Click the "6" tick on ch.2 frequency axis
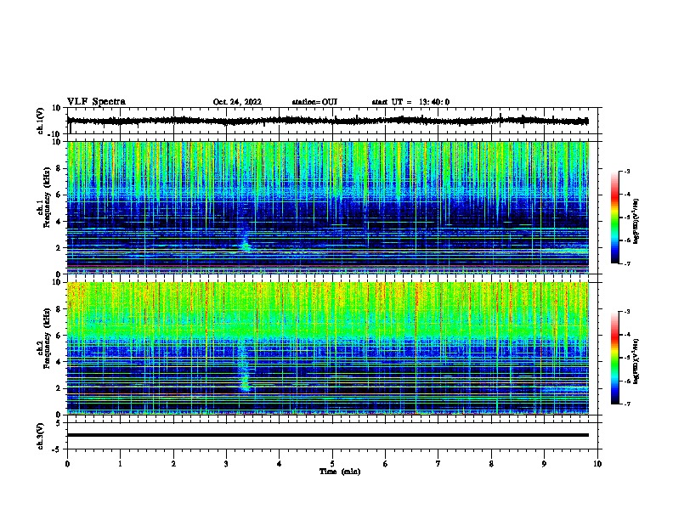 pyautogui.click(x=59, y=336)
